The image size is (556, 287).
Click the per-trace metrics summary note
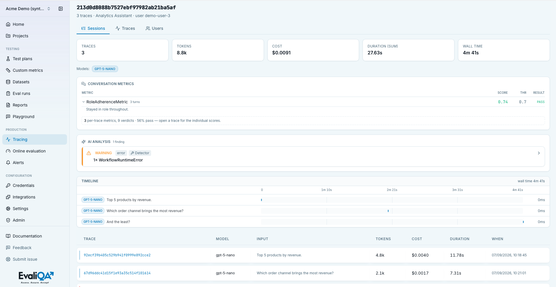coord(313,121)
